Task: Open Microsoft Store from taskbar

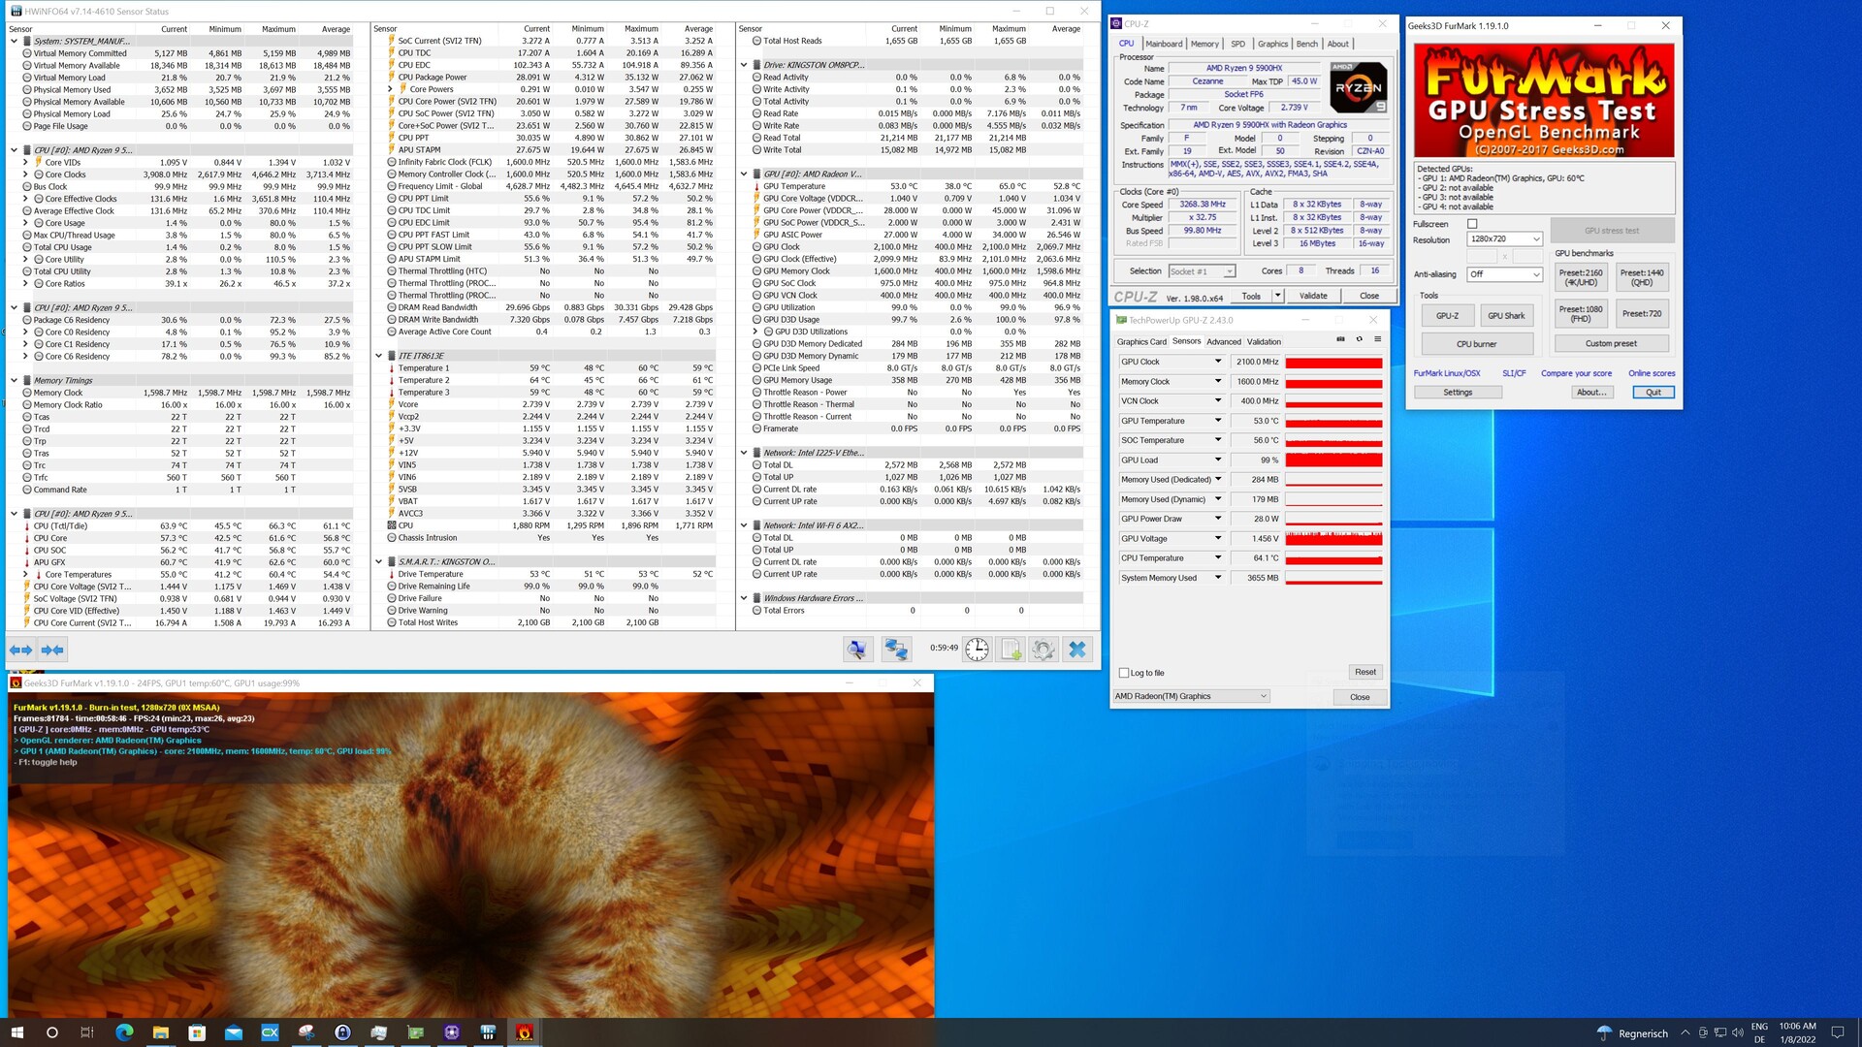Action: [197, 1032]
